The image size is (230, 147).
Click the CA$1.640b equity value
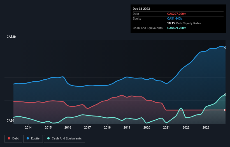pyautogui.click(x=175, y=18)
